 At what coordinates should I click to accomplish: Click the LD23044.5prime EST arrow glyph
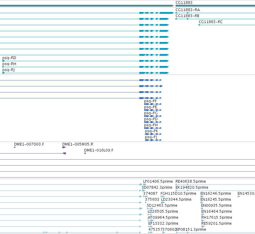click(163, 202)
